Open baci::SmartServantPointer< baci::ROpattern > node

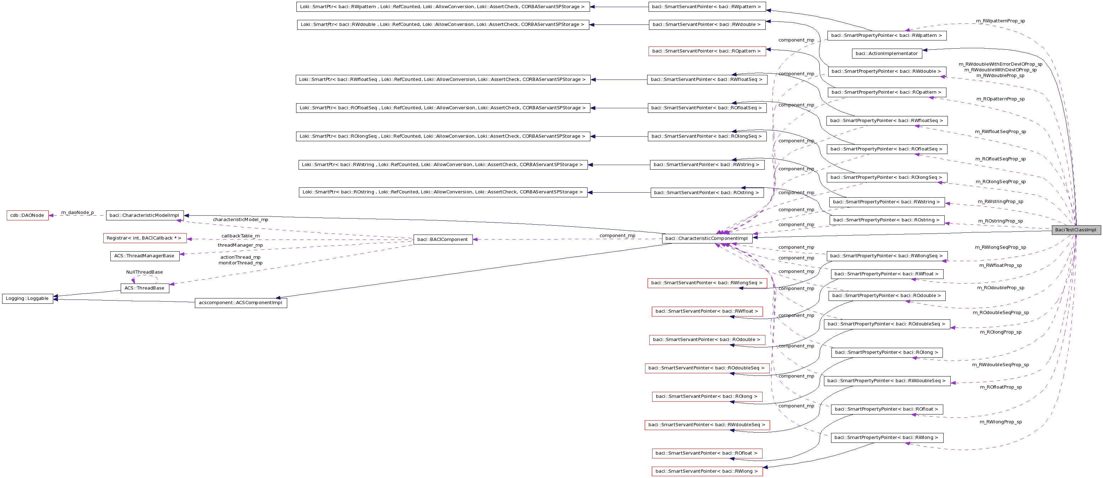point(707,51)
